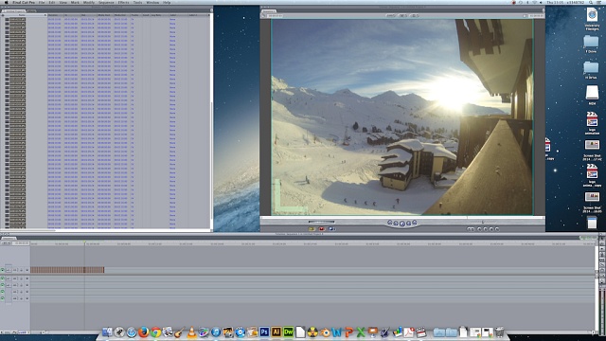This screenshot has width=606, height=341.
Task: Open Launchpad from the Dock
Action: (119, 332)
